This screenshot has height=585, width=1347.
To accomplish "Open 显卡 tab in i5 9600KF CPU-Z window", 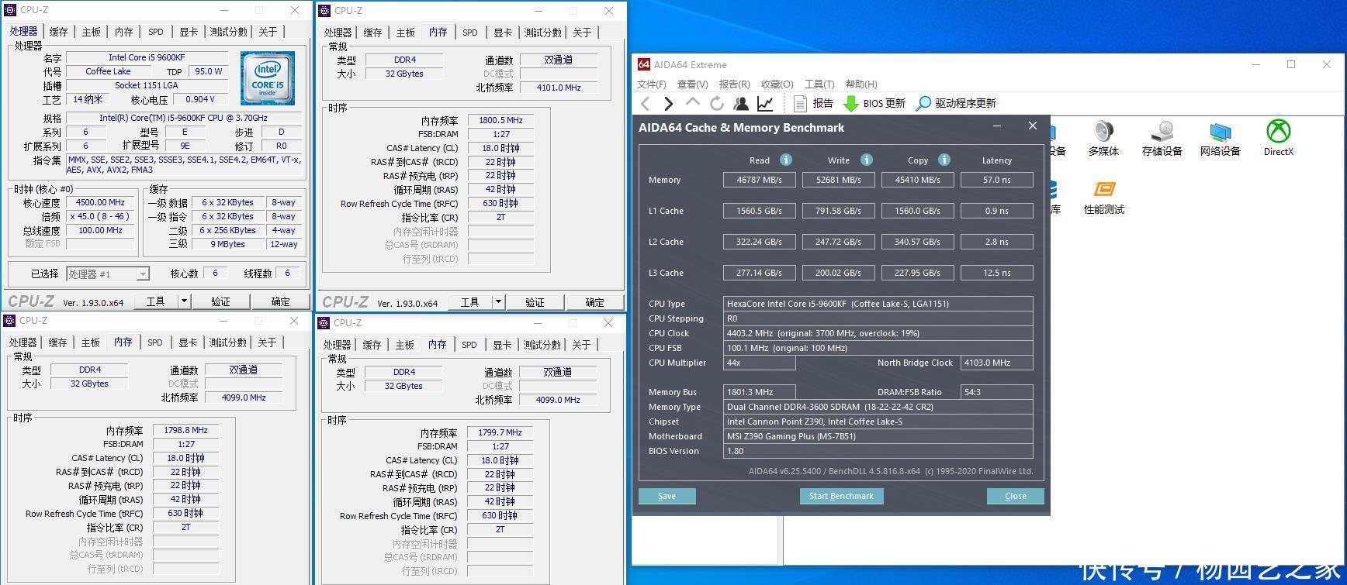I will tap(189, 32).
